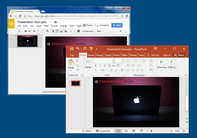Click Chrome reload button in browser window
The height and width of the screenshot is (138, 197).
(x=20, y=16)
